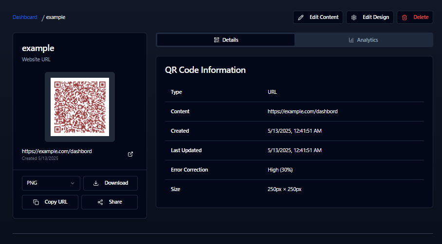Click the trash icon in Delete
442x244 pixels.
405,17
